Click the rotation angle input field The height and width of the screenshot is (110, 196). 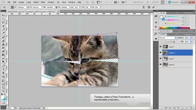[76, 7]
